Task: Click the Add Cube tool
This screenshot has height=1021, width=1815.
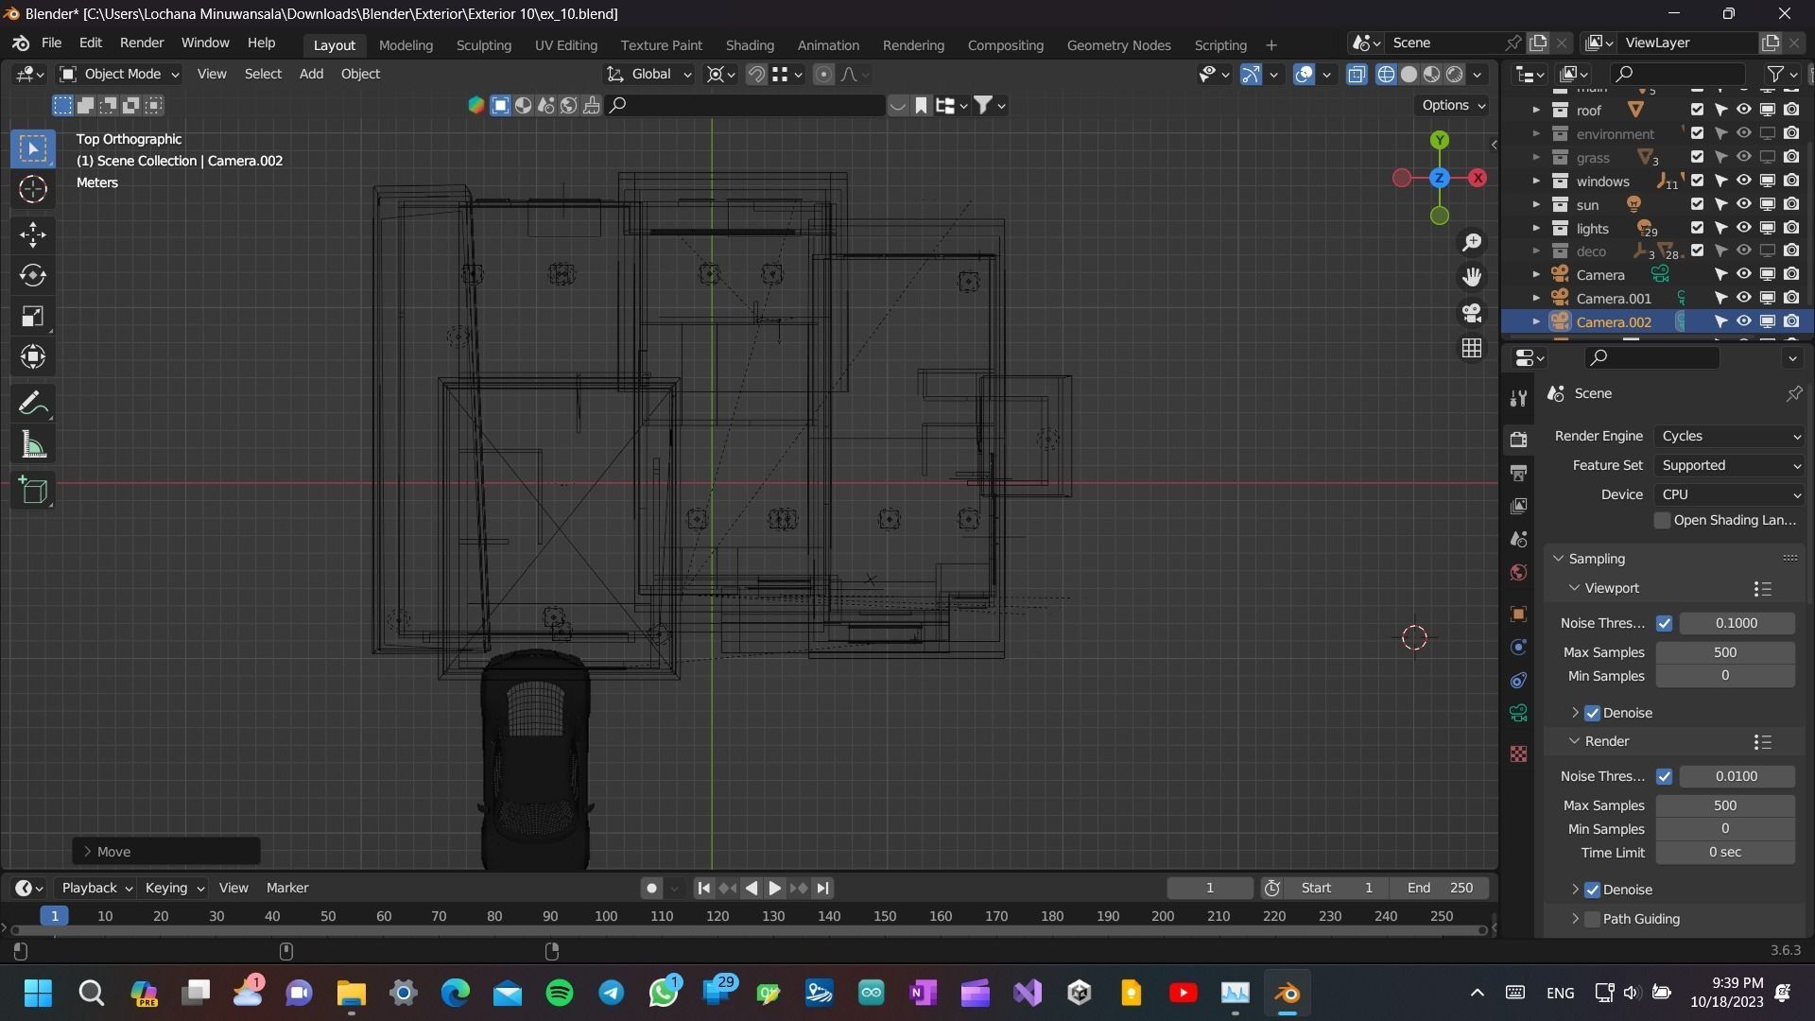Action: click(33, 491)
